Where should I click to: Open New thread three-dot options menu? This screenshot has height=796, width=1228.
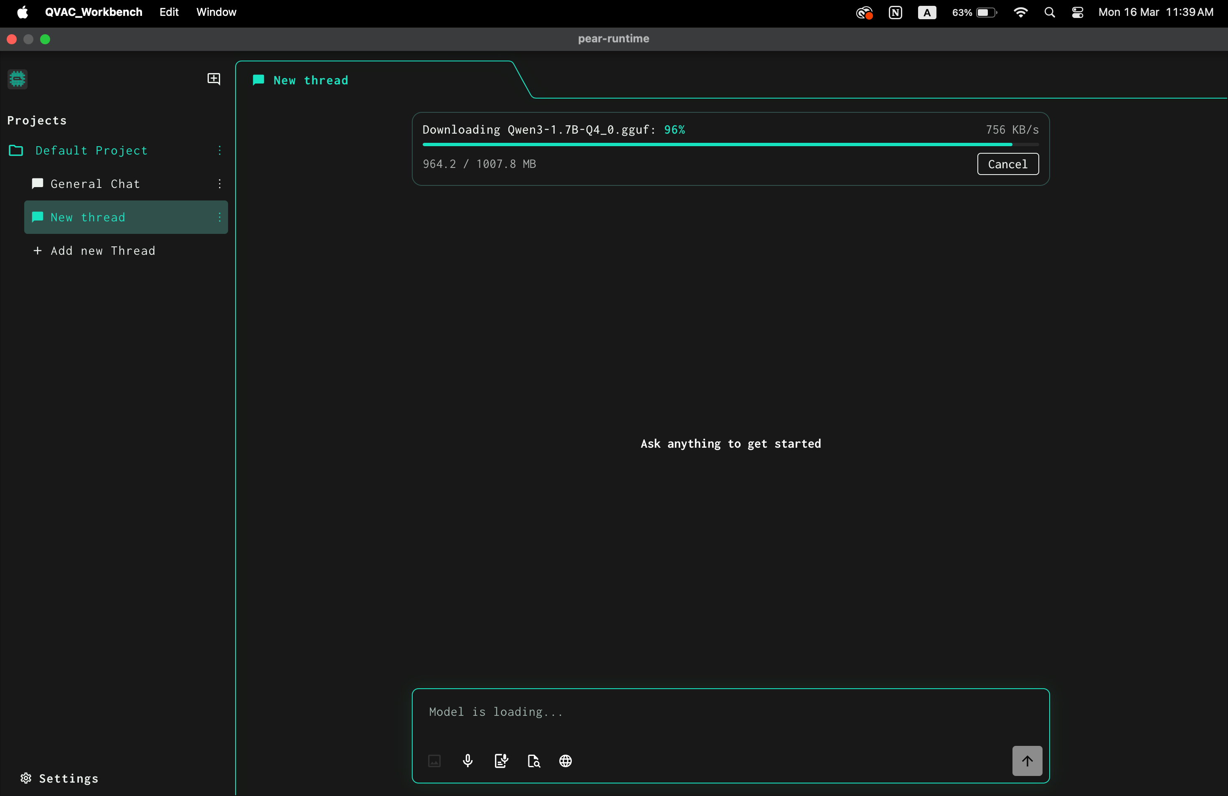tap(220, 217)
